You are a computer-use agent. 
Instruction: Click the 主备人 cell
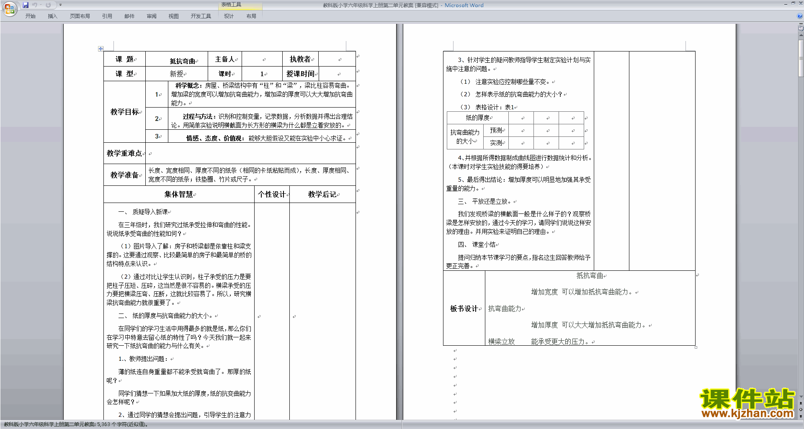click(225, 59)
